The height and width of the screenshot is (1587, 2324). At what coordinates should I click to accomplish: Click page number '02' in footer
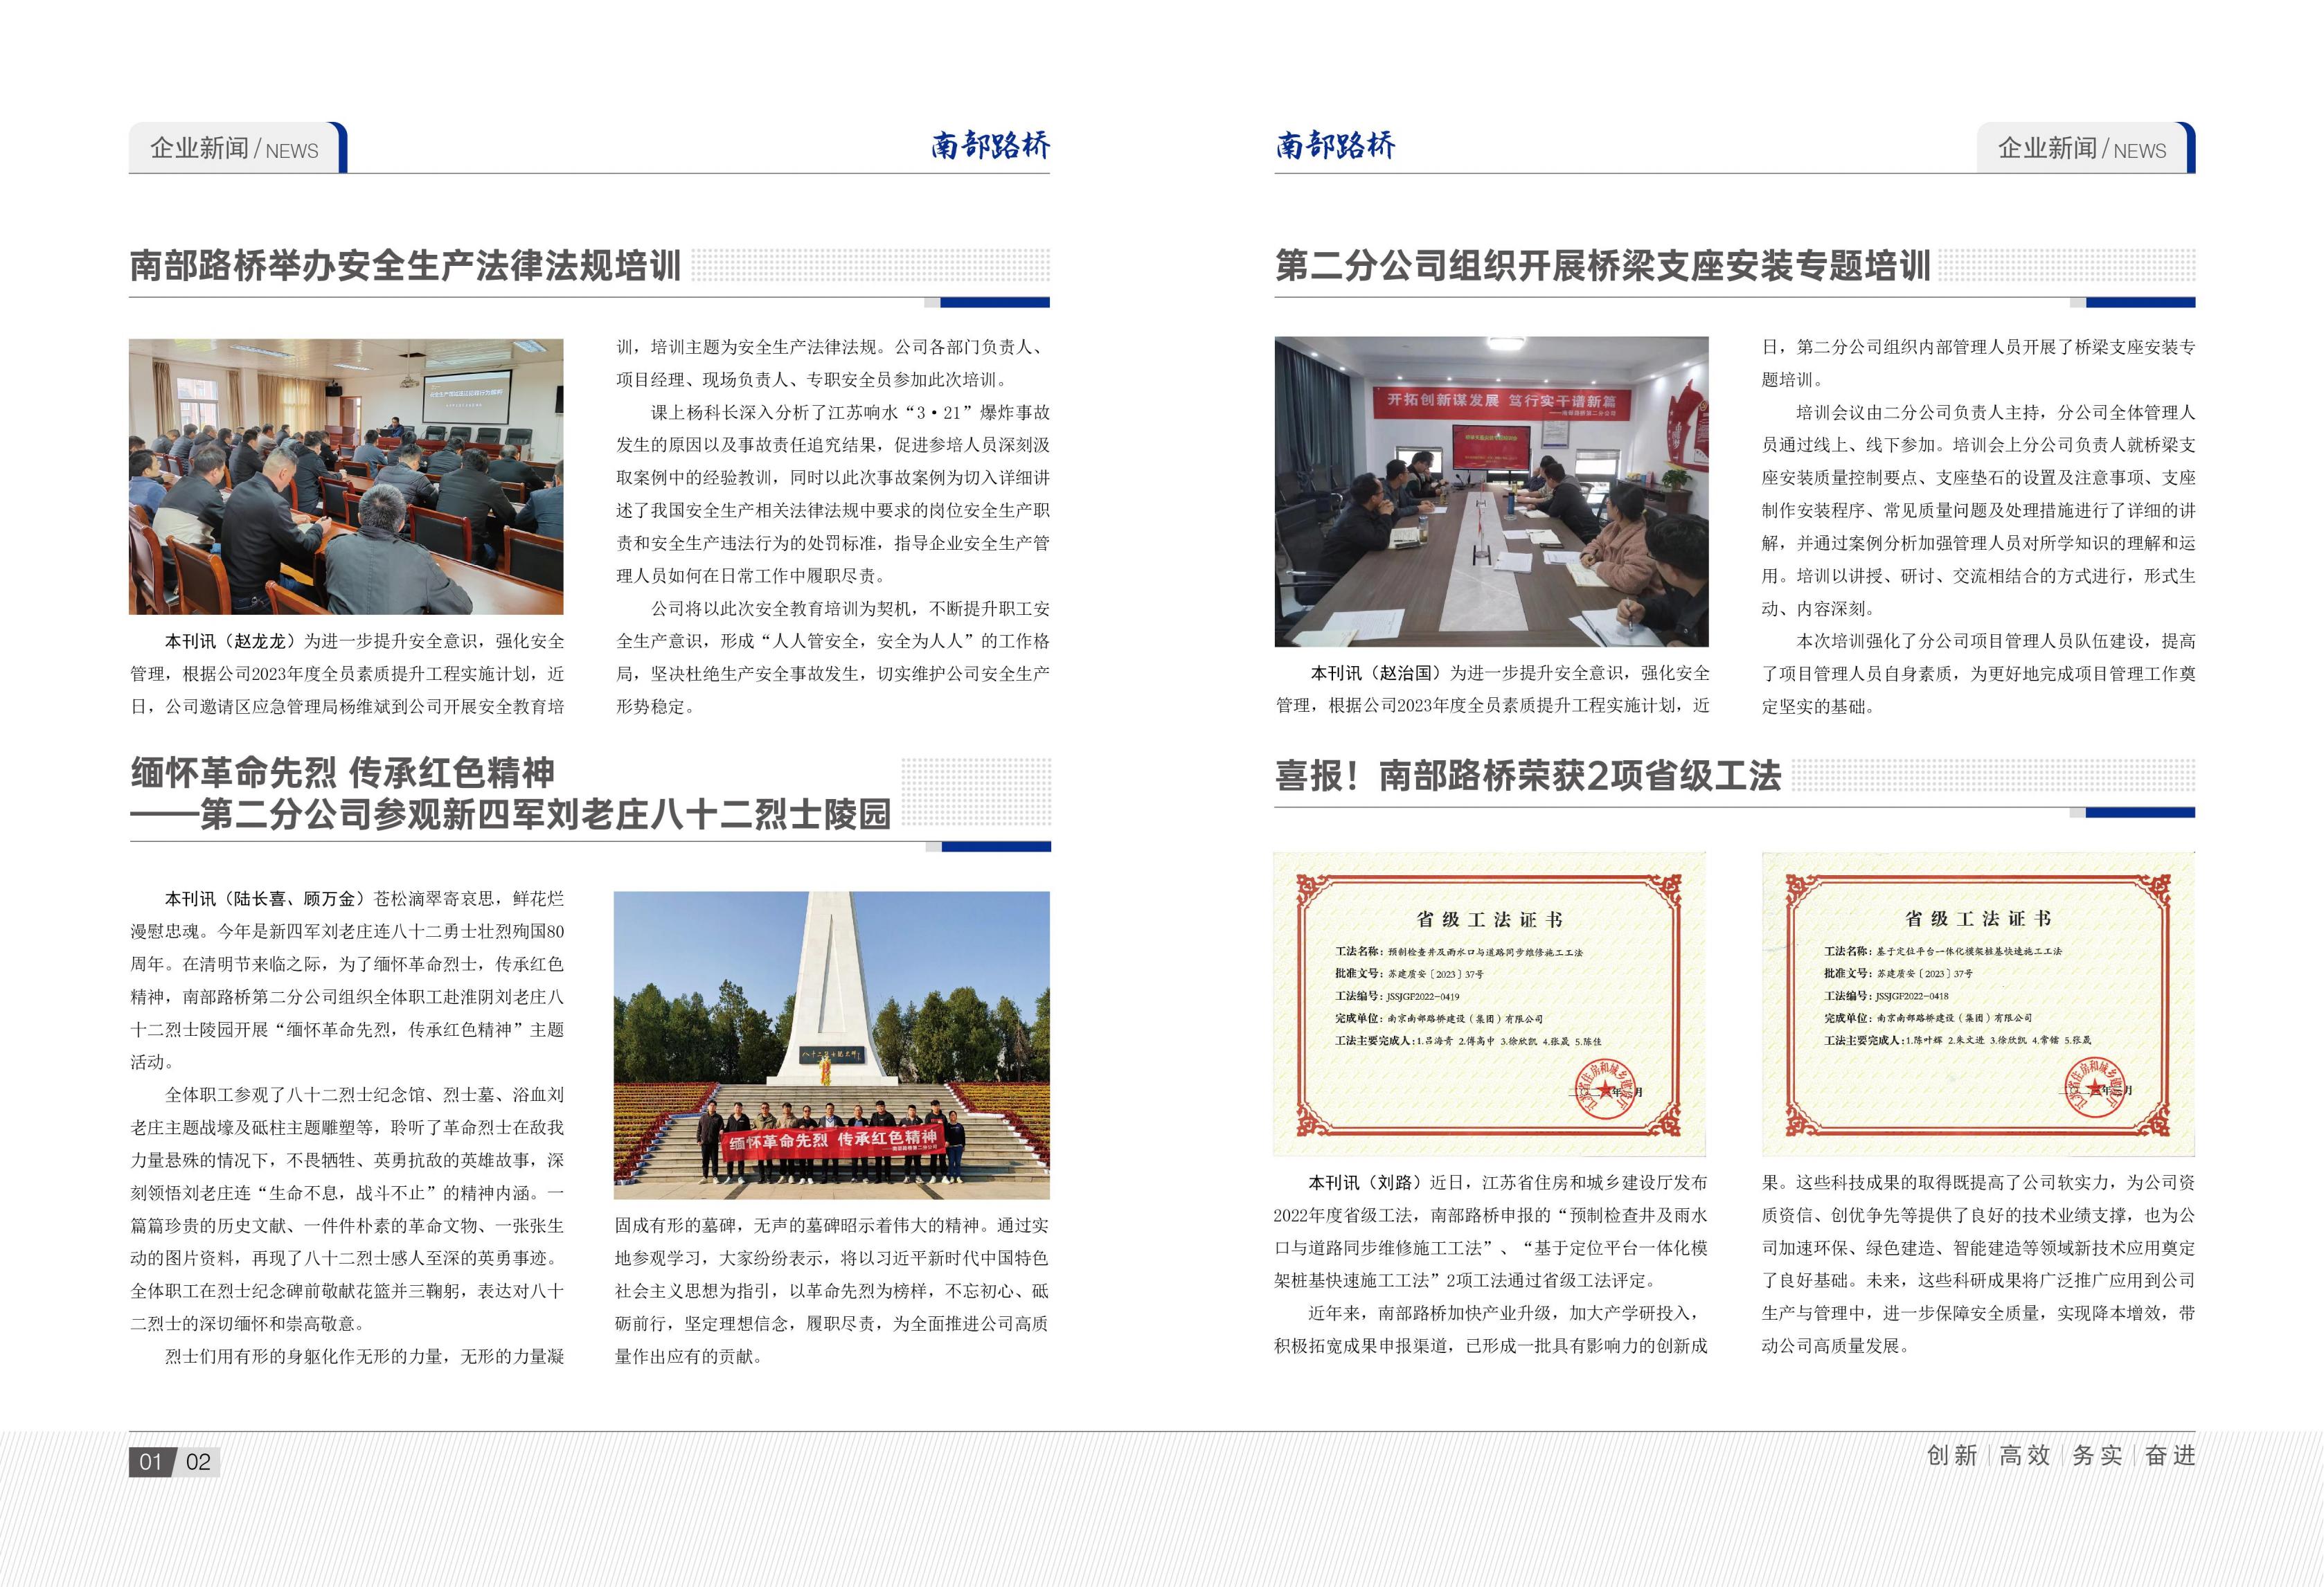(x=199, y=1462)
